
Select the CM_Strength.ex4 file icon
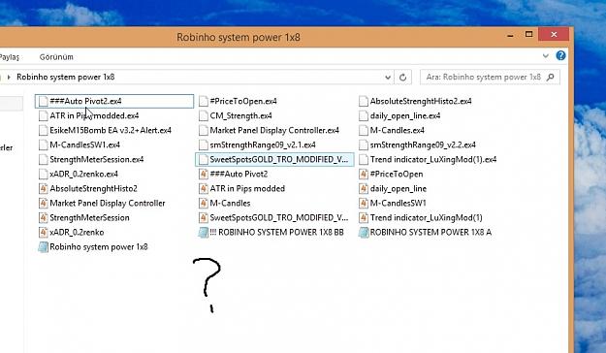pos(204,116)
